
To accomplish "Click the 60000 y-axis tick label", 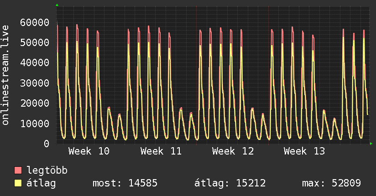I will pyautogui.click(x=35, y=22).
